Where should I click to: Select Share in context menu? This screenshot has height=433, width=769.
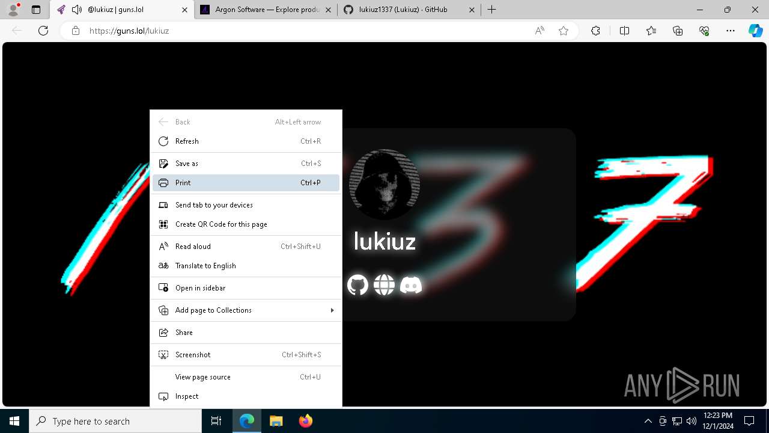246,333
